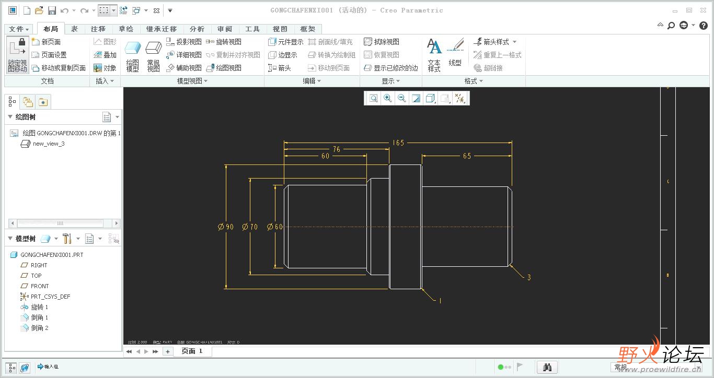Expand the 编辑 (Edit) group dropdown

pos(312,81)
